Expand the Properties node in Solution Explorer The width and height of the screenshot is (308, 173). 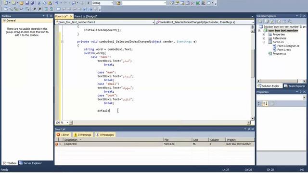point(264,34)
